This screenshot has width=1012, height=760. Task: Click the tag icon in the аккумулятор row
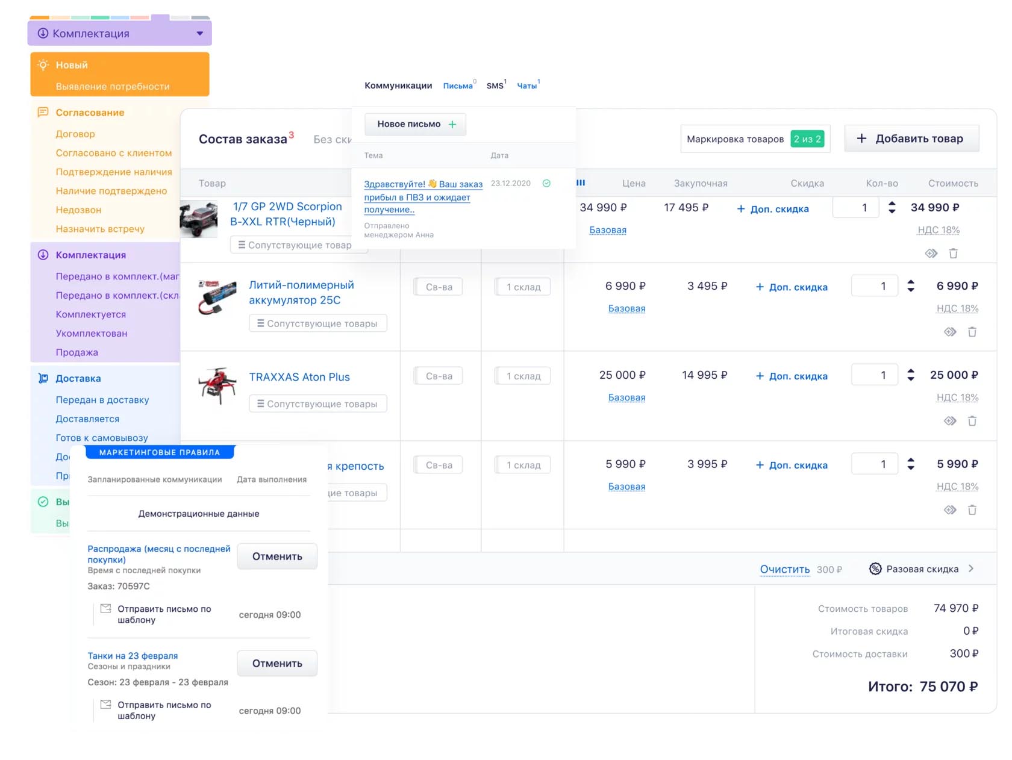[950, 332]
